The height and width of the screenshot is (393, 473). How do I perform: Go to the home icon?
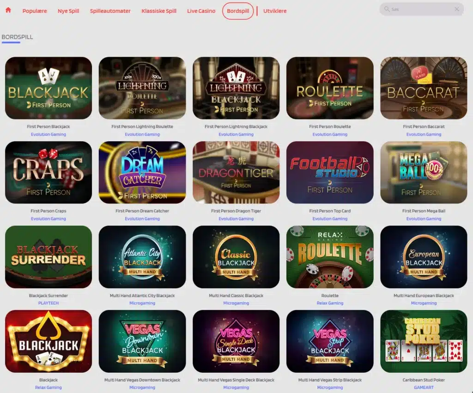(8, 10)
